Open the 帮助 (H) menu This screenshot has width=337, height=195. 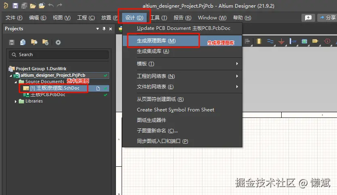(242, 18)
